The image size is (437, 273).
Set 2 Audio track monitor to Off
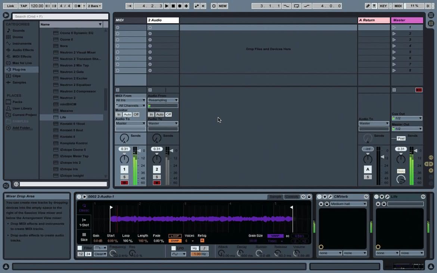coord(168,115)
